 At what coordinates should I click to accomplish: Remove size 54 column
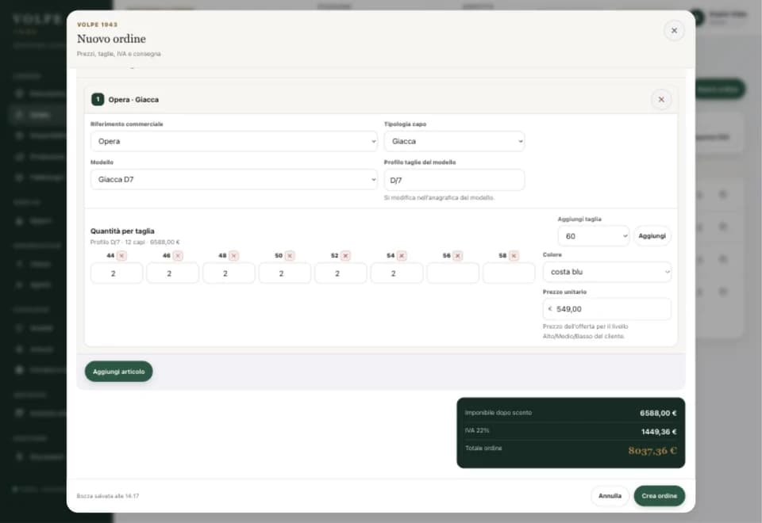click(402, 256)
